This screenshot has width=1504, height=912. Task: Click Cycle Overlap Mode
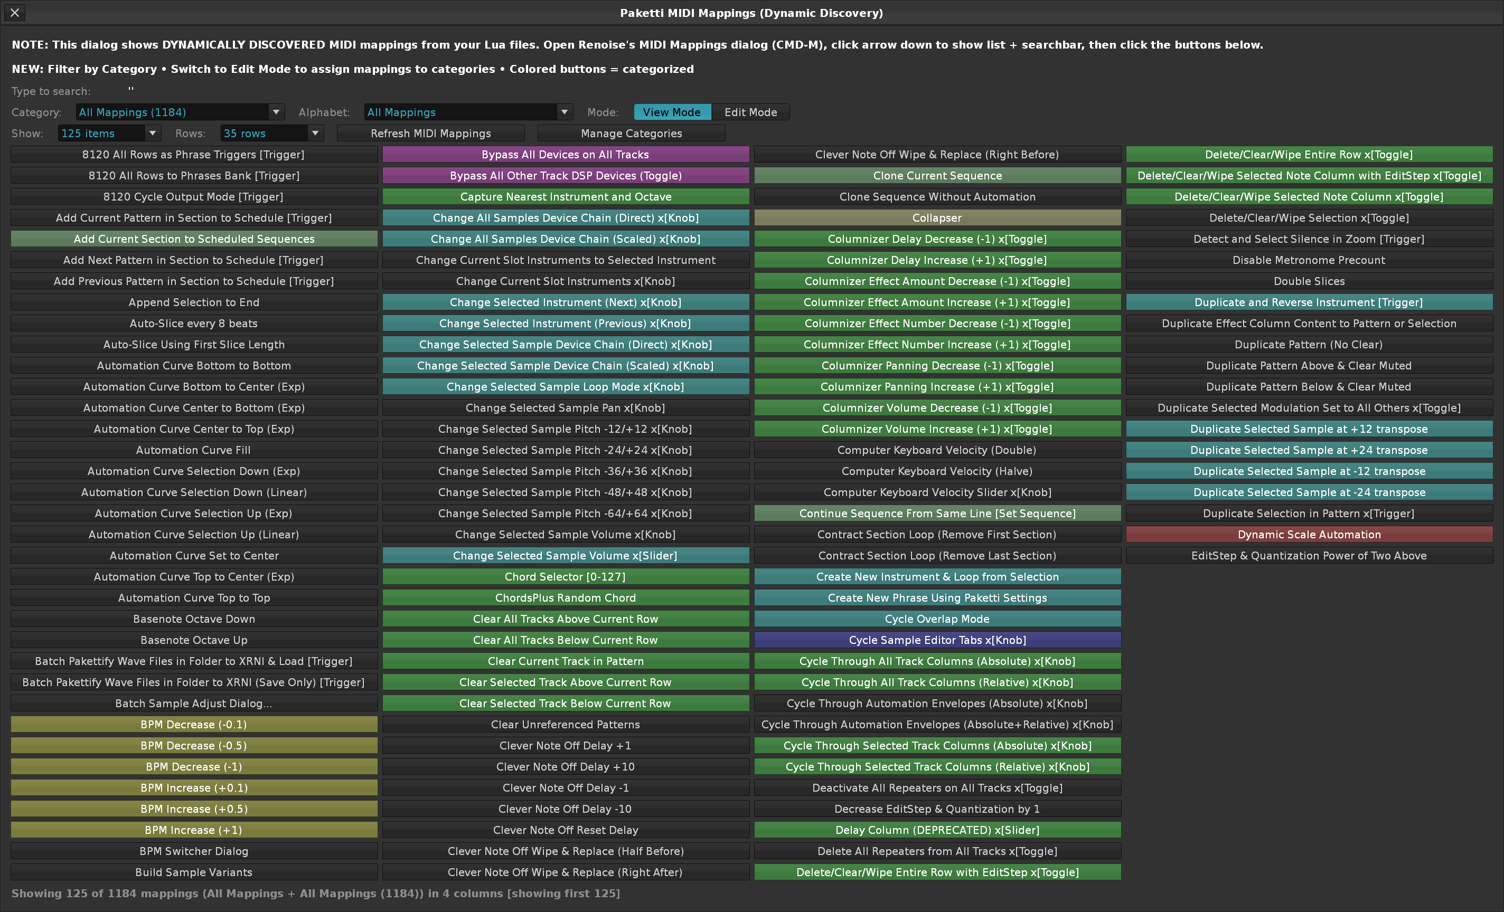point(937,619)
